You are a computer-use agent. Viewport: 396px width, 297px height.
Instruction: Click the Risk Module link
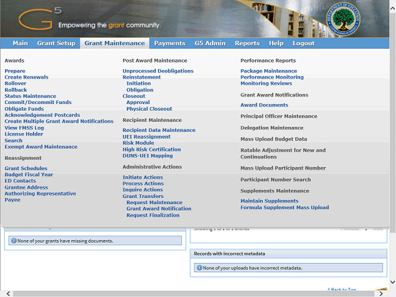point(139,143)
